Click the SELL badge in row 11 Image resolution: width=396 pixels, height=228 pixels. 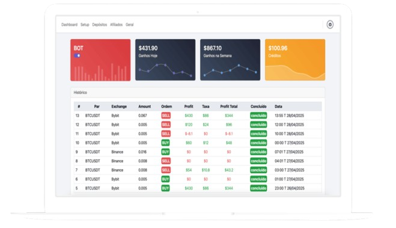[166, 134]
